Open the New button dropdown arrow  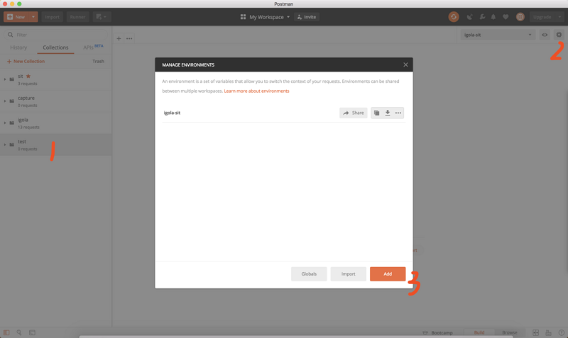click(x=33, y=16)
